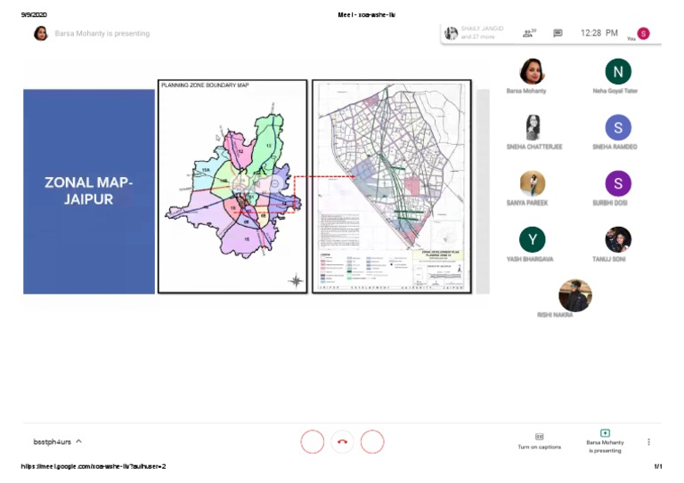Open the chat messages icon

click(x=558, y=33)
